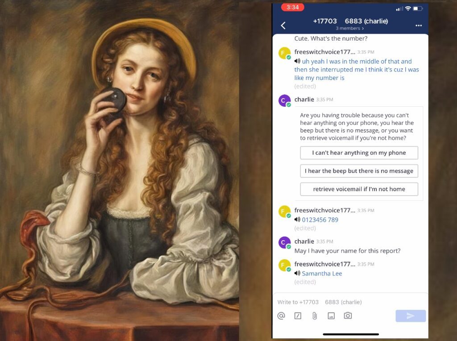
Task: Choose 'I can't hear anything on my phone'
Action: click(359, 153)
